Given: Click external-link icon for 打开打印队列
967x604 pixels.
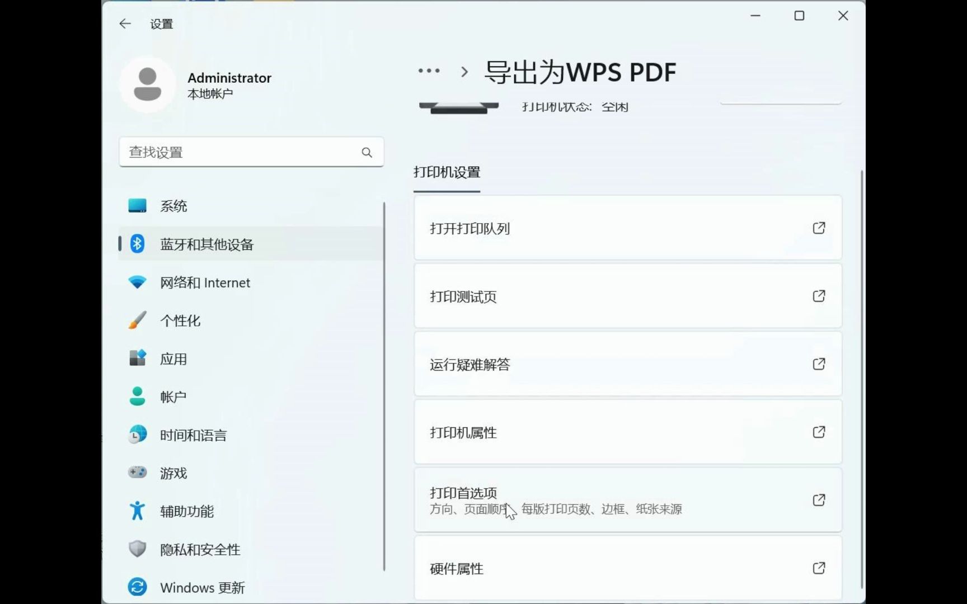Looking at the screenshot, I should 819,228.
